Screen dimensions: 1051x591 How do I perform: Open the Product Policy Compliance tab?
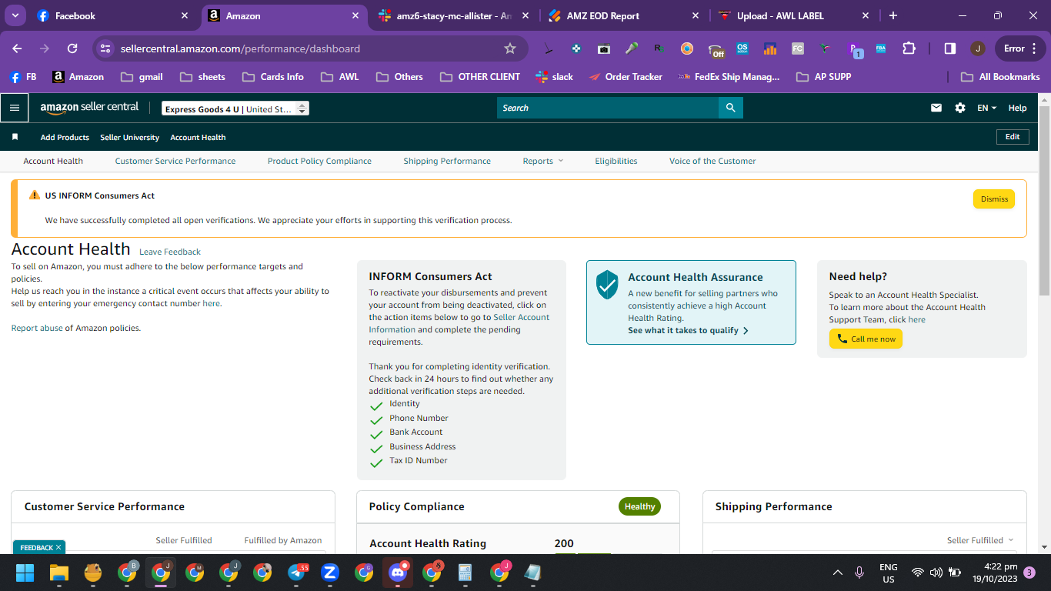[x=319, y=161]
